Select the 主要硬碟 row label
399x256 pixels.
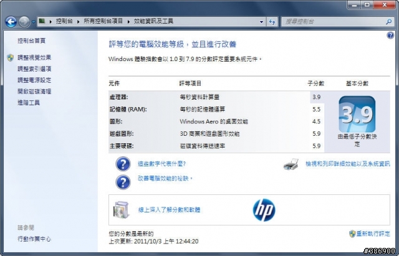(x=122, y=146)
